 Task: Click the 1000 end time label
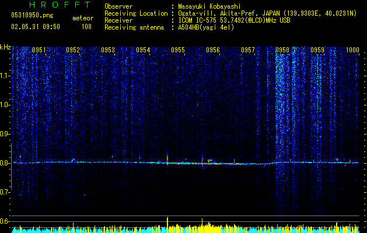(x=352, y=50)
